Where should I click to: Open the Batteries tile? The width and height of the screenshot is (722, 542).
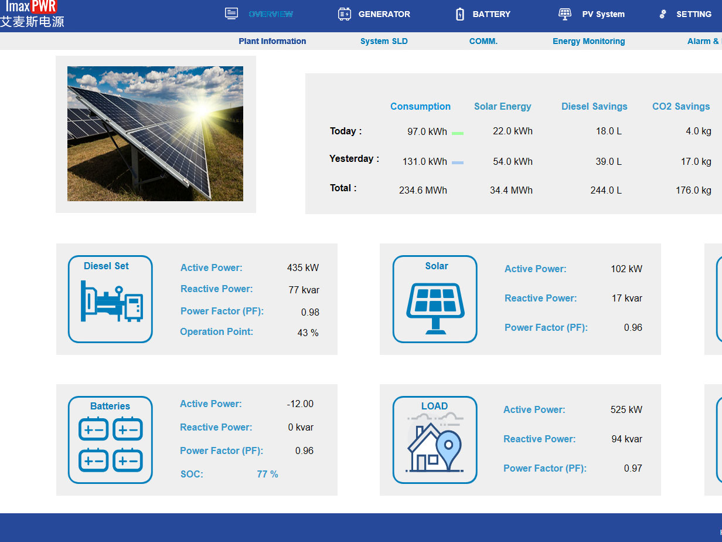click(x=110, y=440)
